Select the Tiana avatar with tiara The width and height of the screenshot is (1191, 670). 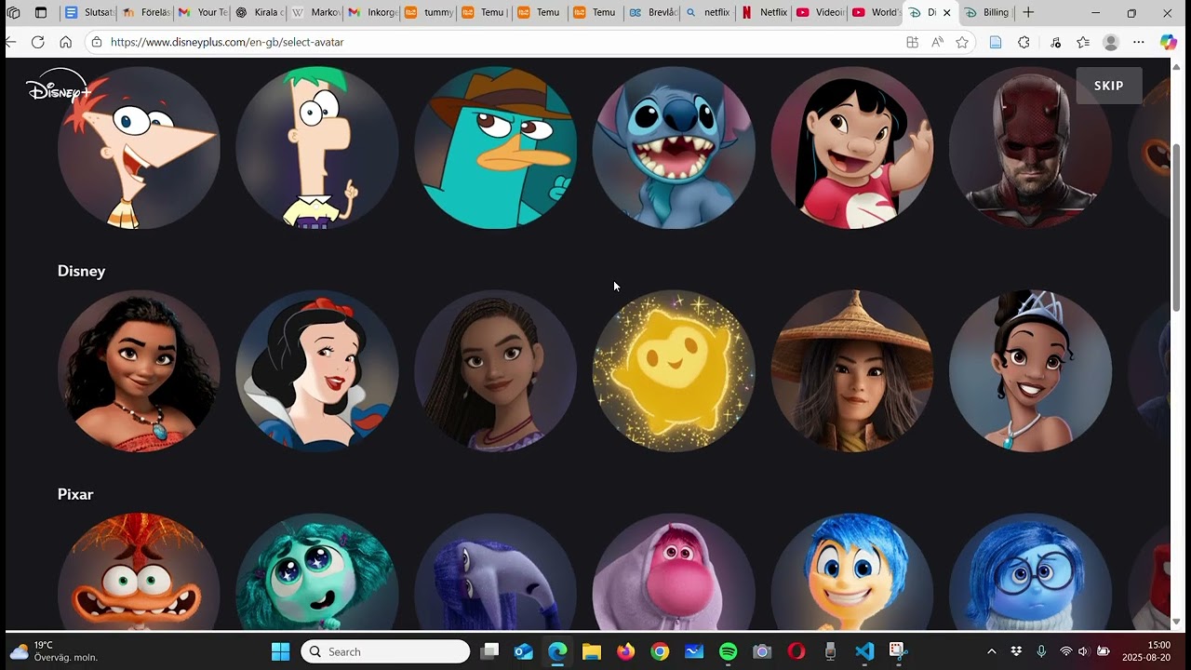tap(1030, 370)
